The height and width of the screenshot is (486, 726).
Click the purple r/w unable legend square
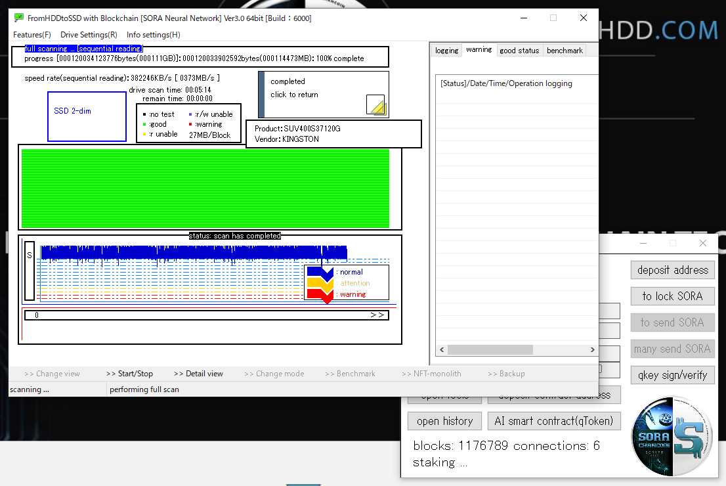pyautogui.click(x=190, y=114)
